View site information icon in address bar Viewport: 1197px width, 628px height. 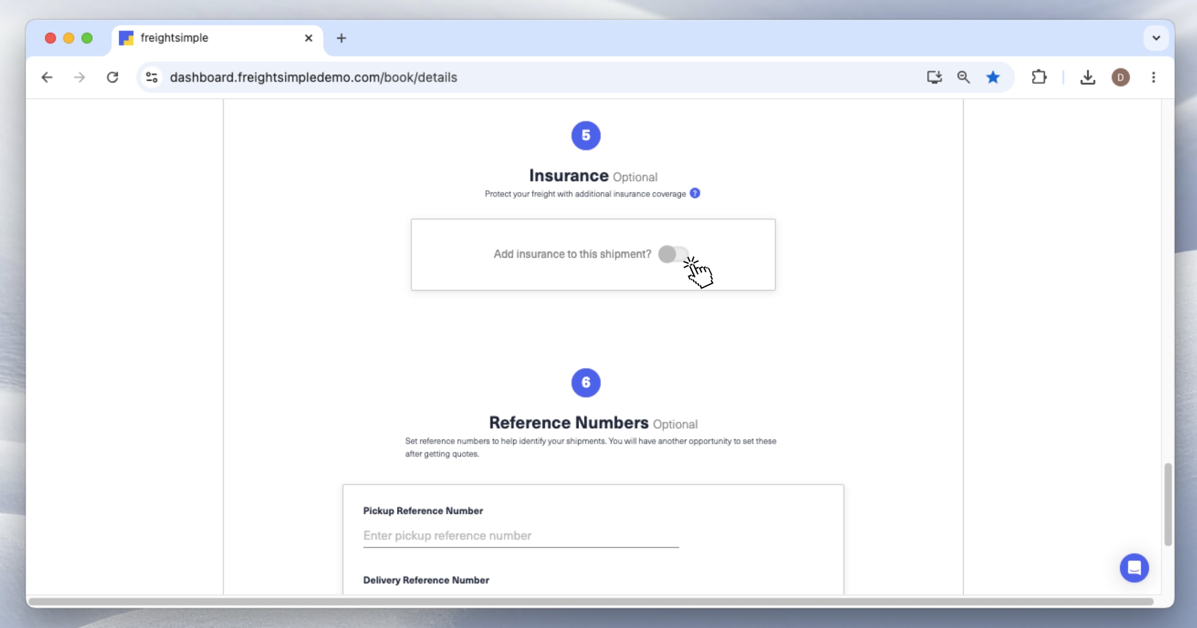pos(152,77)
